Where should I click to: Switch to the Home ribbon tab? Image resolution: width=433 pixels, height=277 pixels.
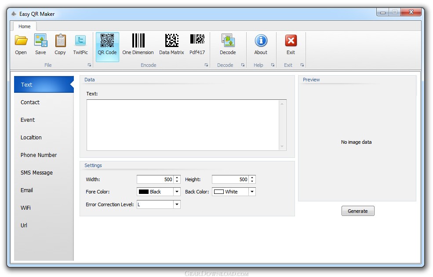click(x=25, y=26)
